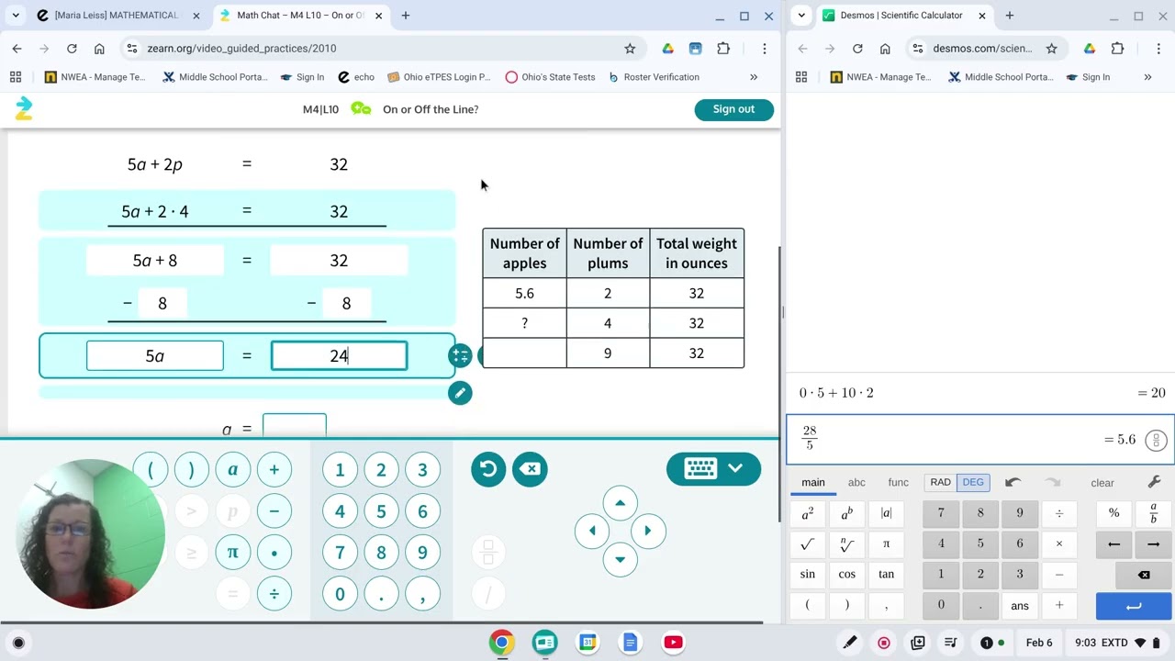The image size is (1175, 661).
Task: Switch Desmos angle mode to RAD
Action: (x=941, y=482)
